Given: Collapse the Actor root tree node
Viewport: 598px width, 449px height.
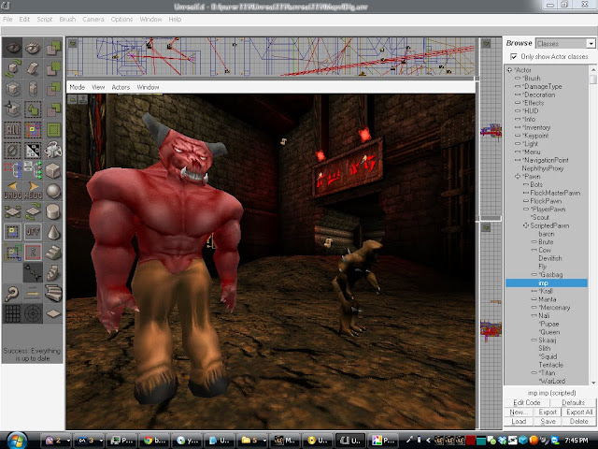Looking at the screenshot, I should [x=509, y=70].
